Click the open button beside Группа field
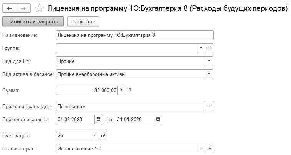 pos(210,48)
